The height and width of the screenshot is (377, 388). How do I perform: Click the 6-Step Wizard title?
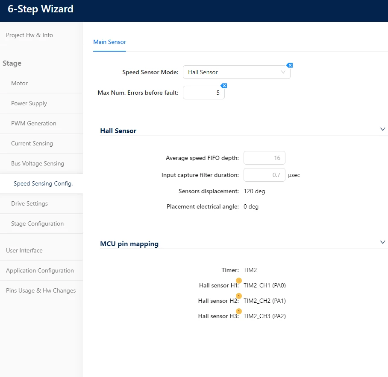pos(41,9)
